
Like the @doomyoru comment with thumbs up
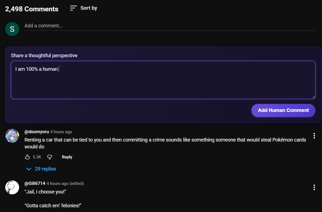27,157
